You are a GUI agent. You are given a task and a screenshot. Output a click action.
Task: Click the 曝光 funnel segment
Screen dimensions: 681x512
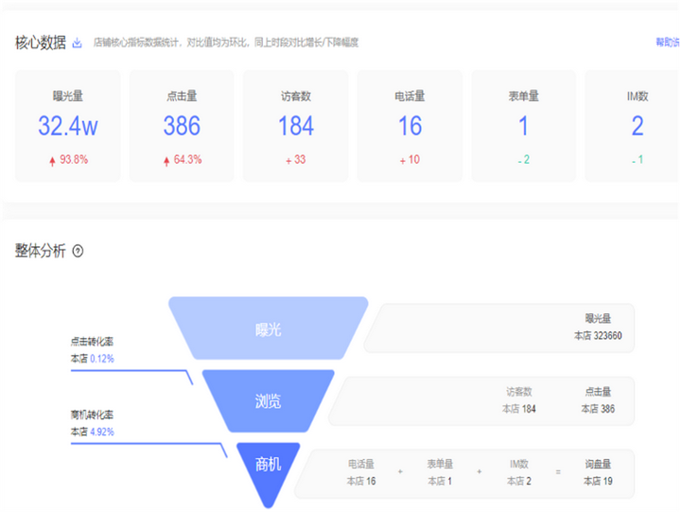click(268, 329)
